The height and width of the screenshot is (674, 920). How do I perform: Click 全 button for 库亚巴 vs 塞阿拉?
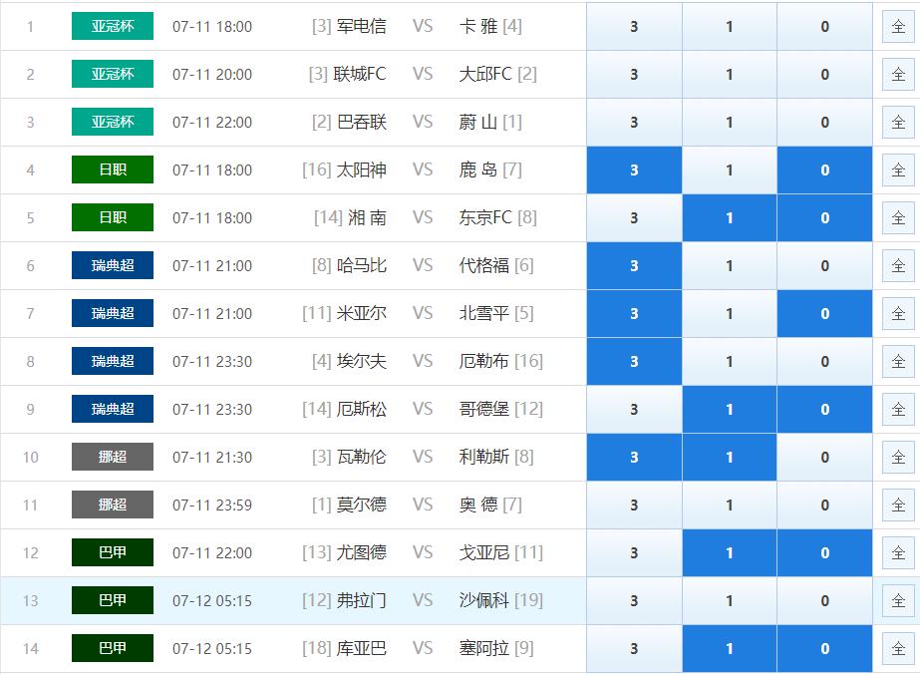(897, 649)
